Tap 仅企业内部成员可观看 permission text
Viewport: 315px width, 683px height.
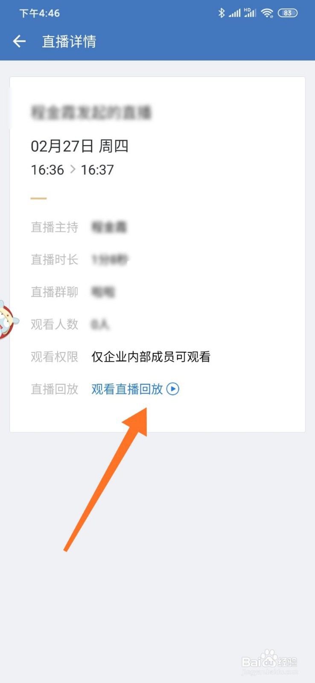151,357
